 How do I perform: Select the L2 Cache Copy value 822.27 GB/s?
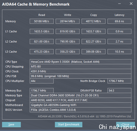(94, 41)
